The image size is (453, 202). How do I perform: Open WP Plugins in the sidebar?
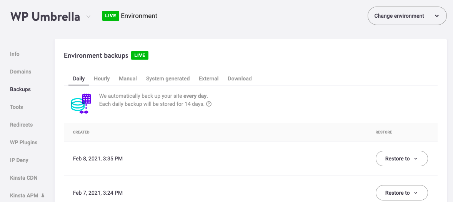click(x=24, y=142)
